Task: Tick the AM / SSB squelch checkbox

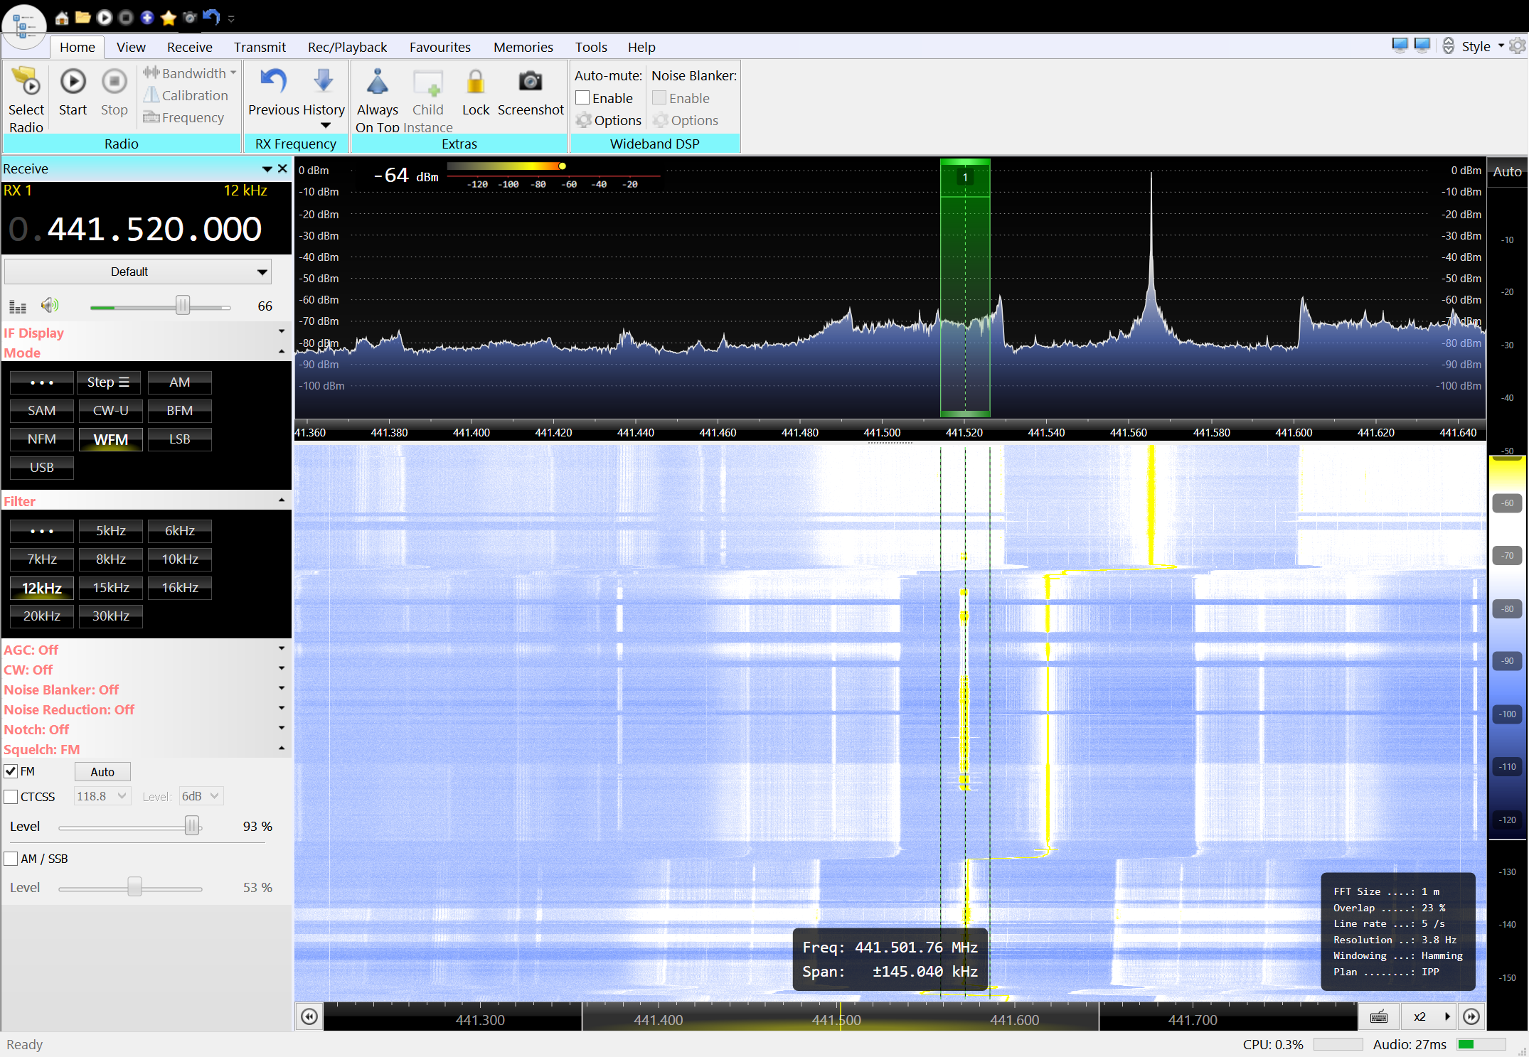Action: (11, 859)
